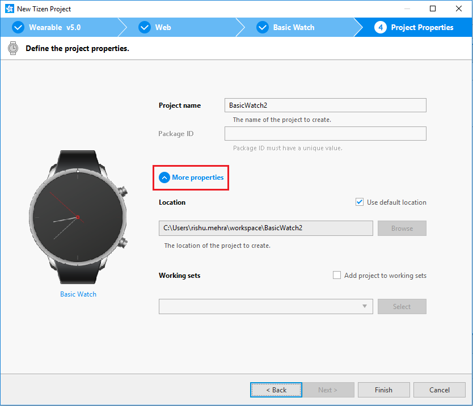Select the Project Properties step

pos(422,27)
